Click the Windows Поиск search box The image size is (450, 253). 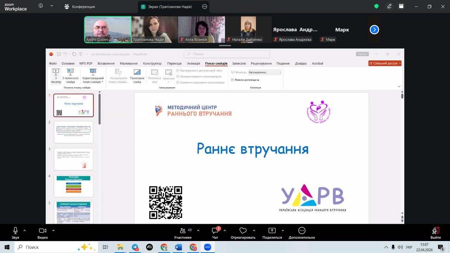[56, 247]
